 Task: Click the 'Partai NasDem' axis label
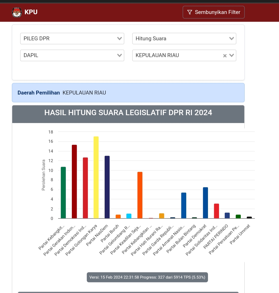(x=97, y=235)
